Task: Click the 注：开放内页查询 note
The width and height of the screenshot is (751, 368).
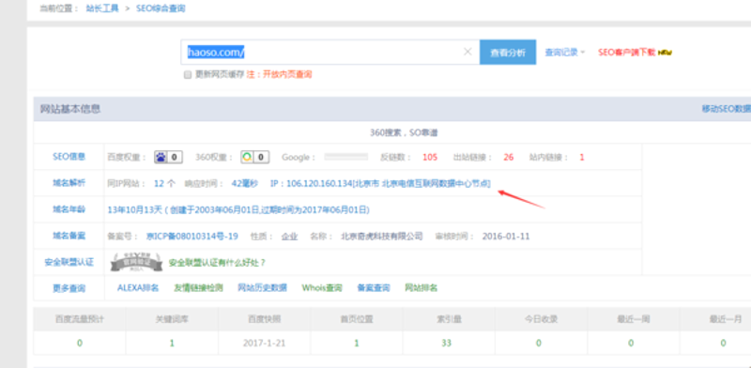Action: coord(279,75)
